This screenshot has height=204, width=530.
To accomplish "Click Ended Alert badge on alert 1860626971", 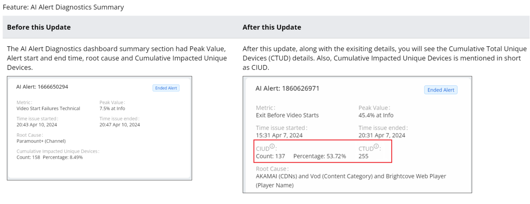I will 440,90.
